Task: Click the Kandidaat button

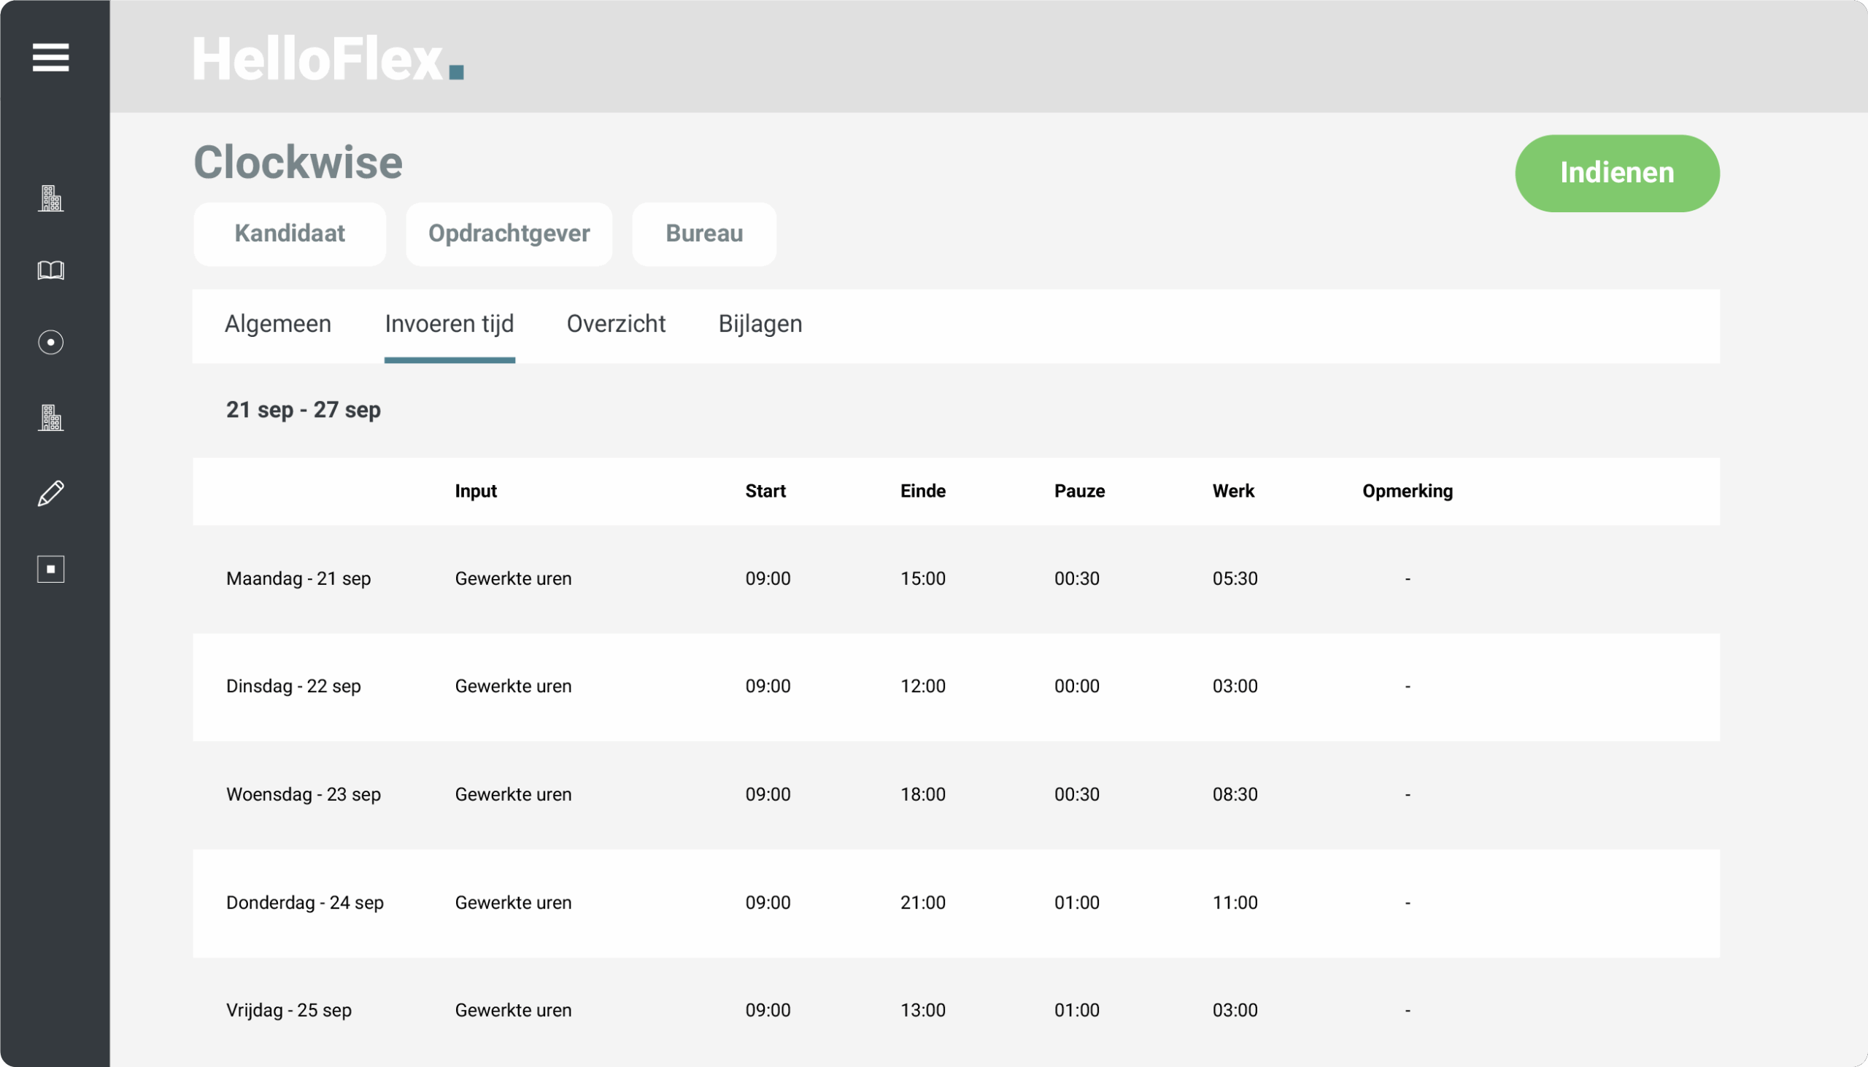Action: tap(290, 234)
